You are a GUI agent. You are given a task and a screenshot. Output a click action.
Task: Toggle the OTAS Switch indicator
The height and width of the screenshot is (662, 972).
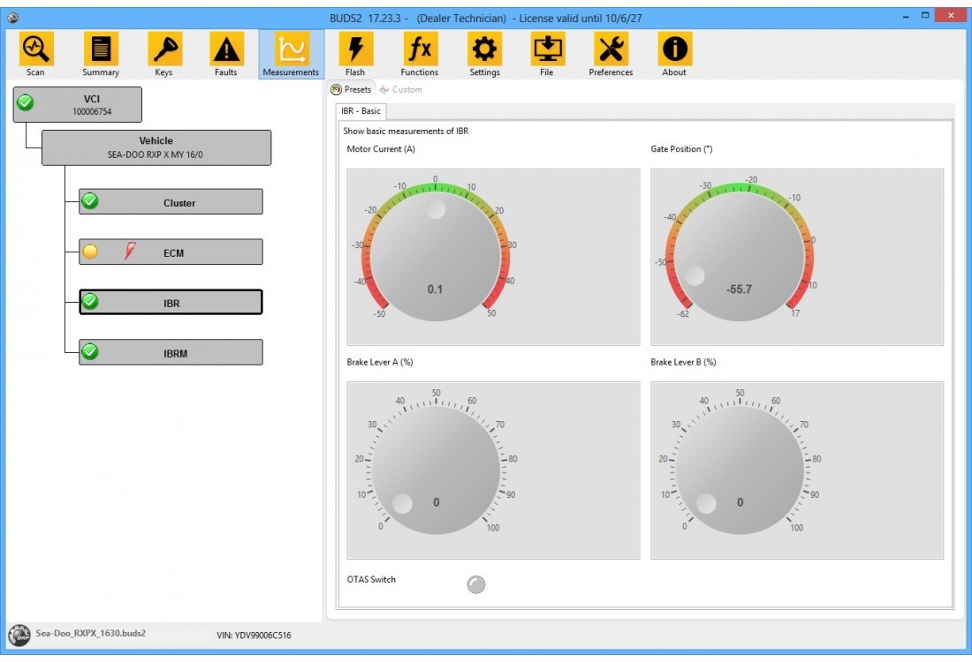pos(476,584)
